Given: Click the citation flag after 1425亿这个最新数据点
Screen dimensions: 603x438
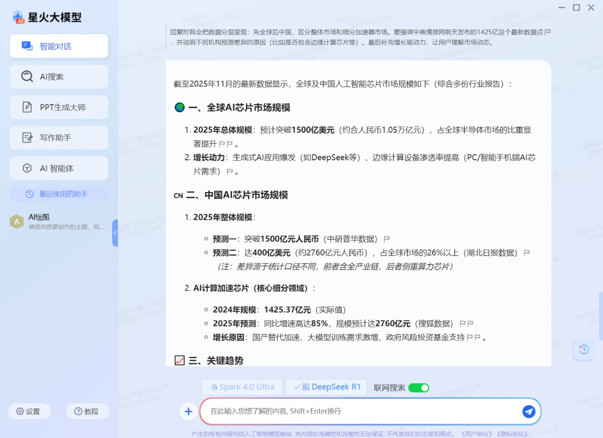Looking at the screenshot, I should (x=548, y=32).
